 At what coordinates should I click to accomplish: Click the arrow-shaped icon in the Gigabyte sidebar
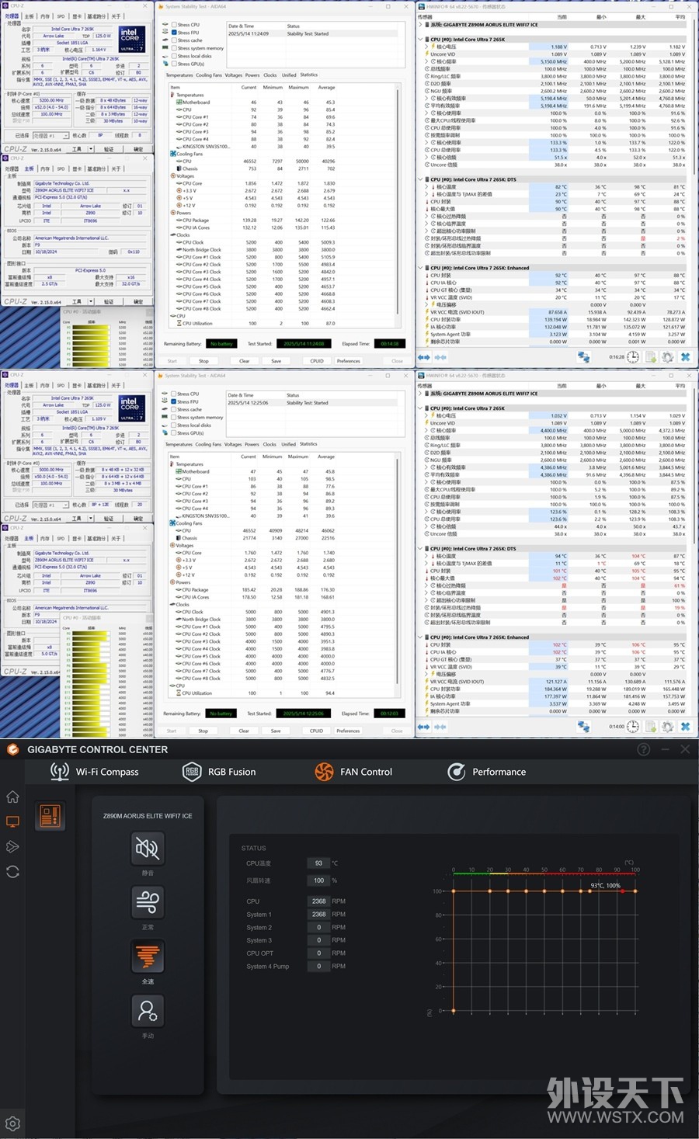pyautogui.click(x=12, y=846)
